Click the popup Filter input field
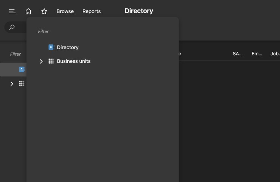Screen dimensions: 280x182 click(103, 31)
